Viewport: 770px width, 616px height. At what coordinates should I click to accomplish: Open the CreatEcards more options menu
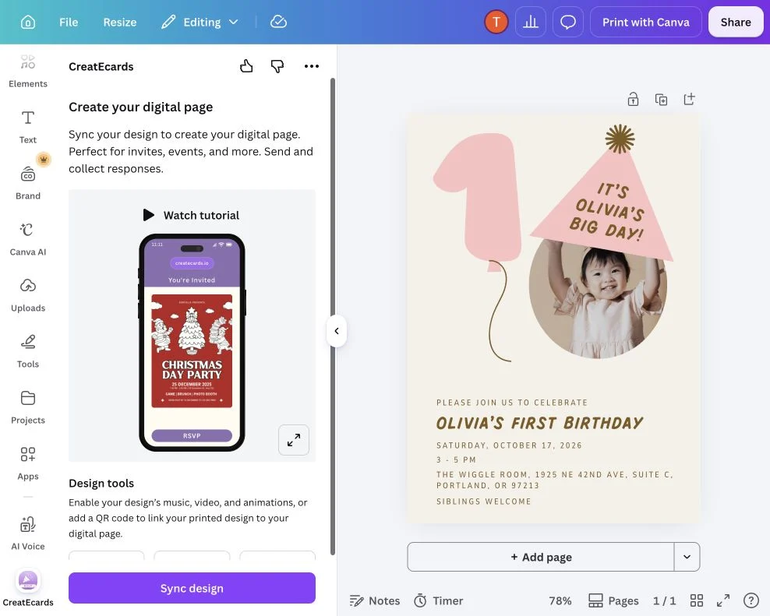click(311, 66)
